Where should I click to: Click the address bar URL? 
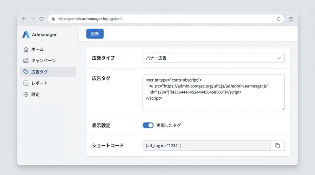90,19
